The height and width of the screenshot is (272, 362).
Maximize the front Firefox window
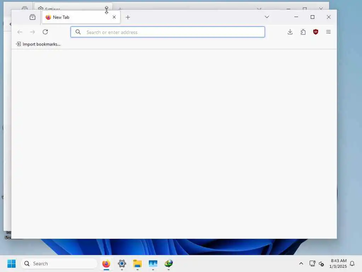[x=313, y=17]
